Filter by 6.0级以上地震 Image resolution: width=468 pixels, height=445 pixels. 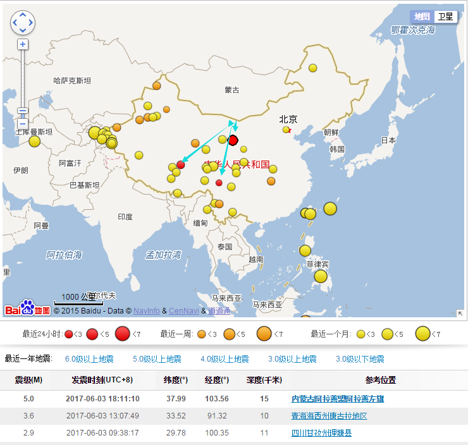pos(89,359)
